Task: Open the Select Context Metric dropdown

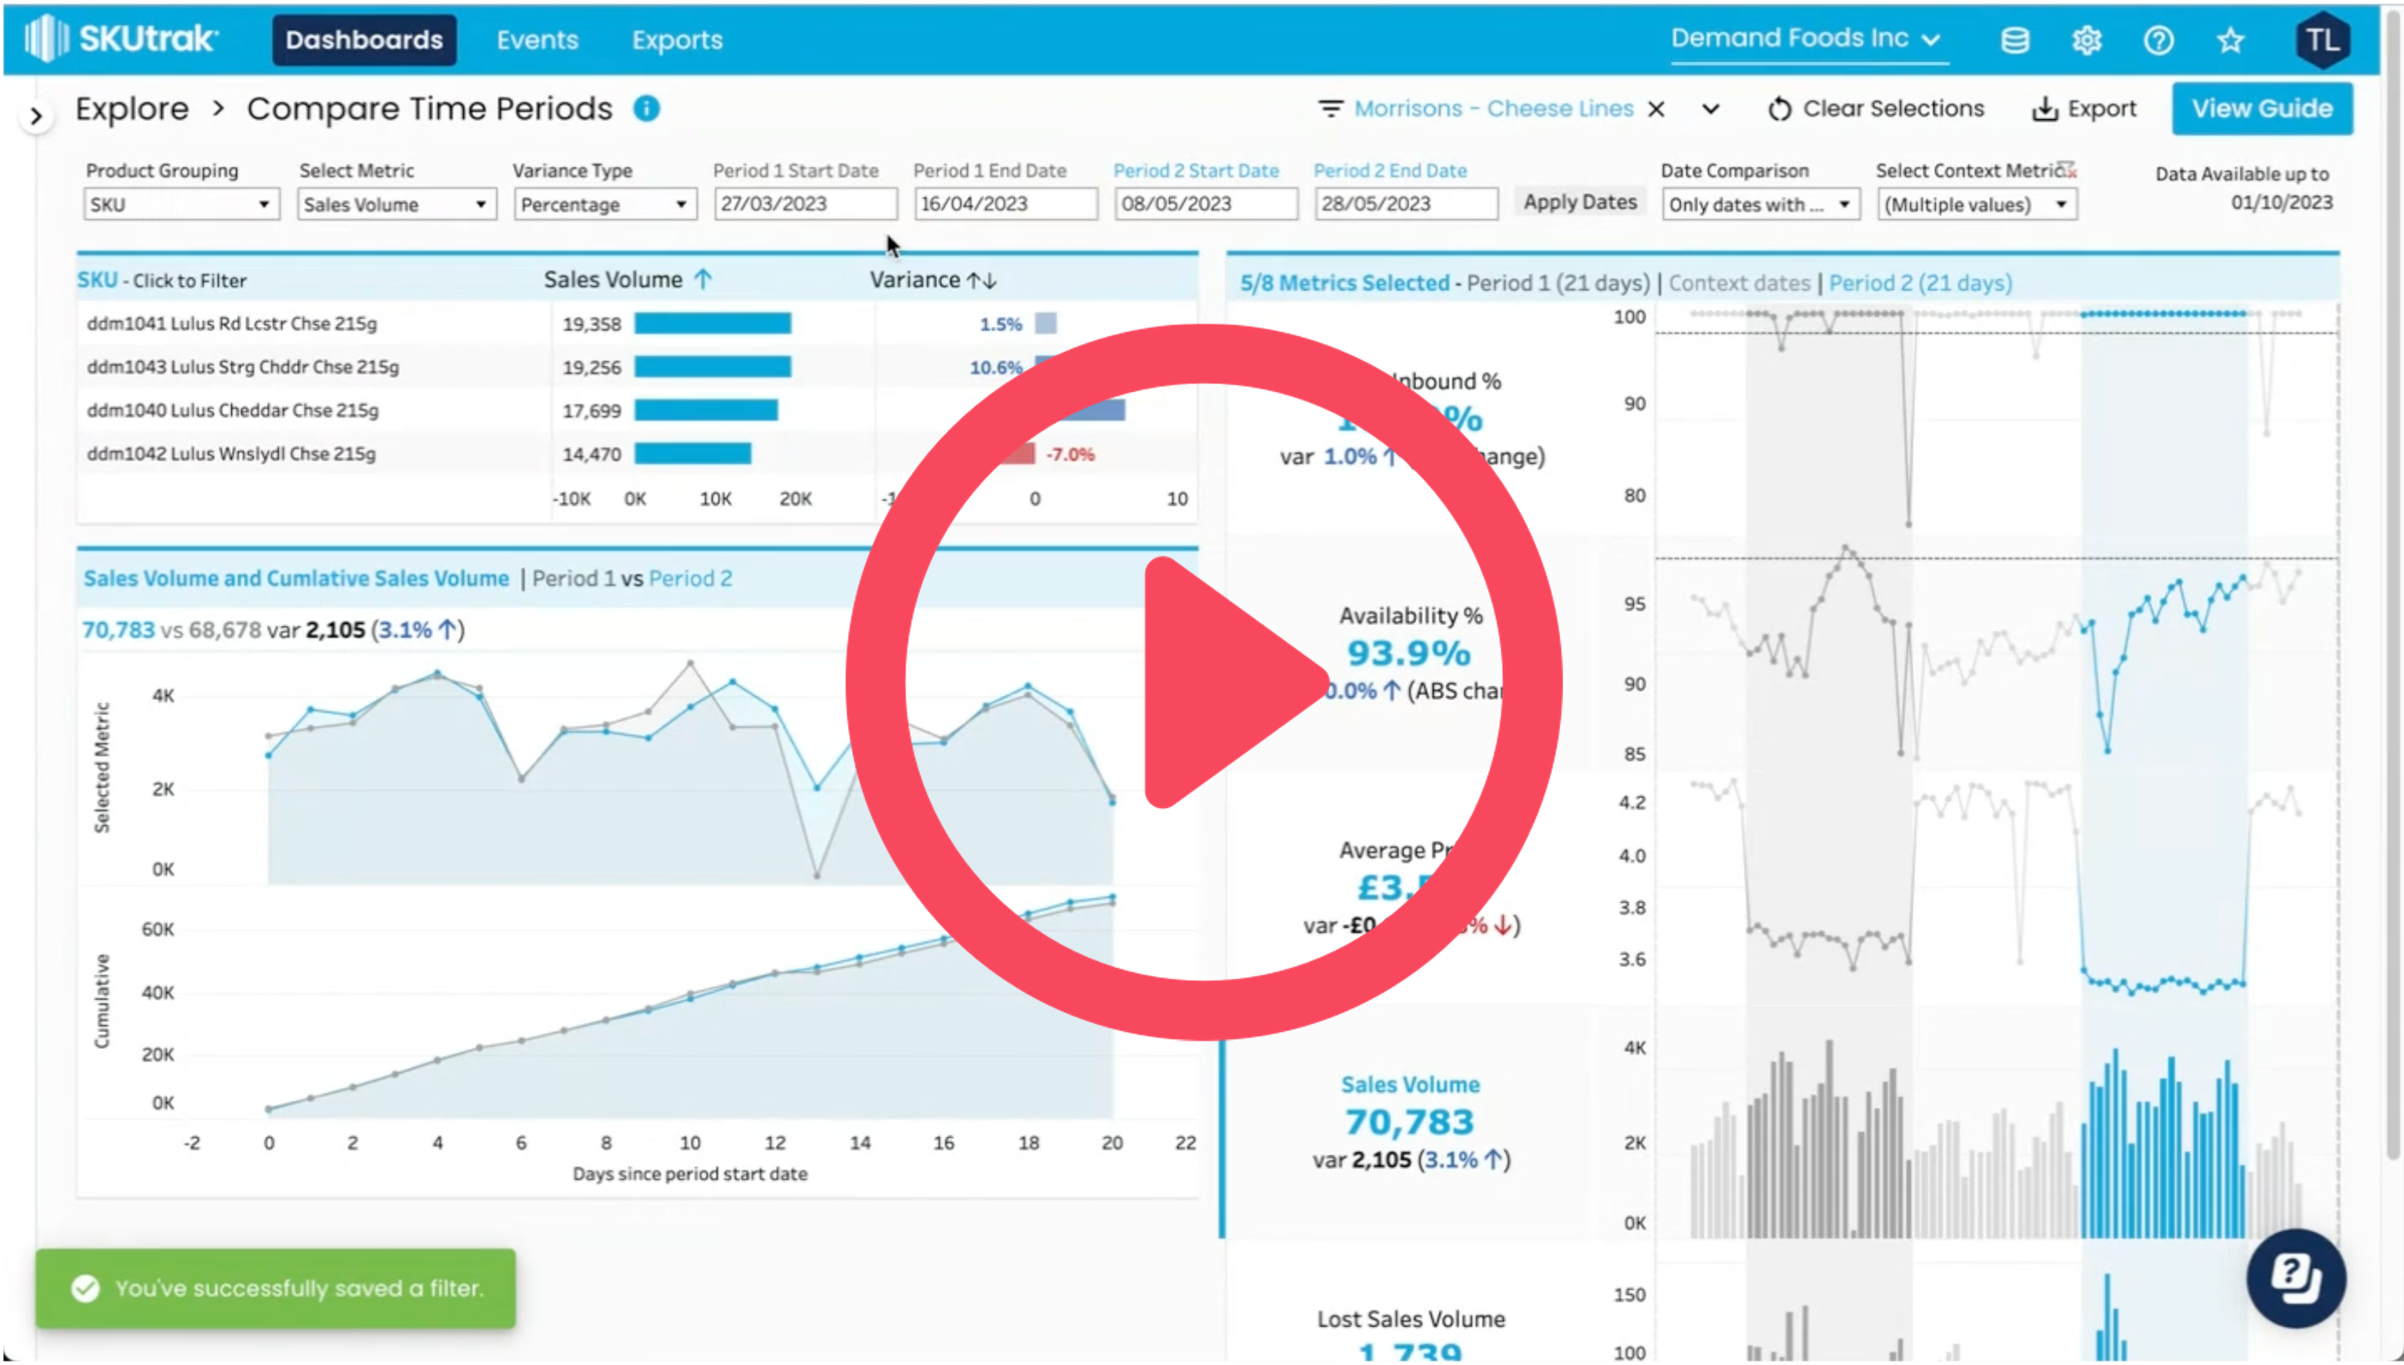Action: tap(1976, 205)
